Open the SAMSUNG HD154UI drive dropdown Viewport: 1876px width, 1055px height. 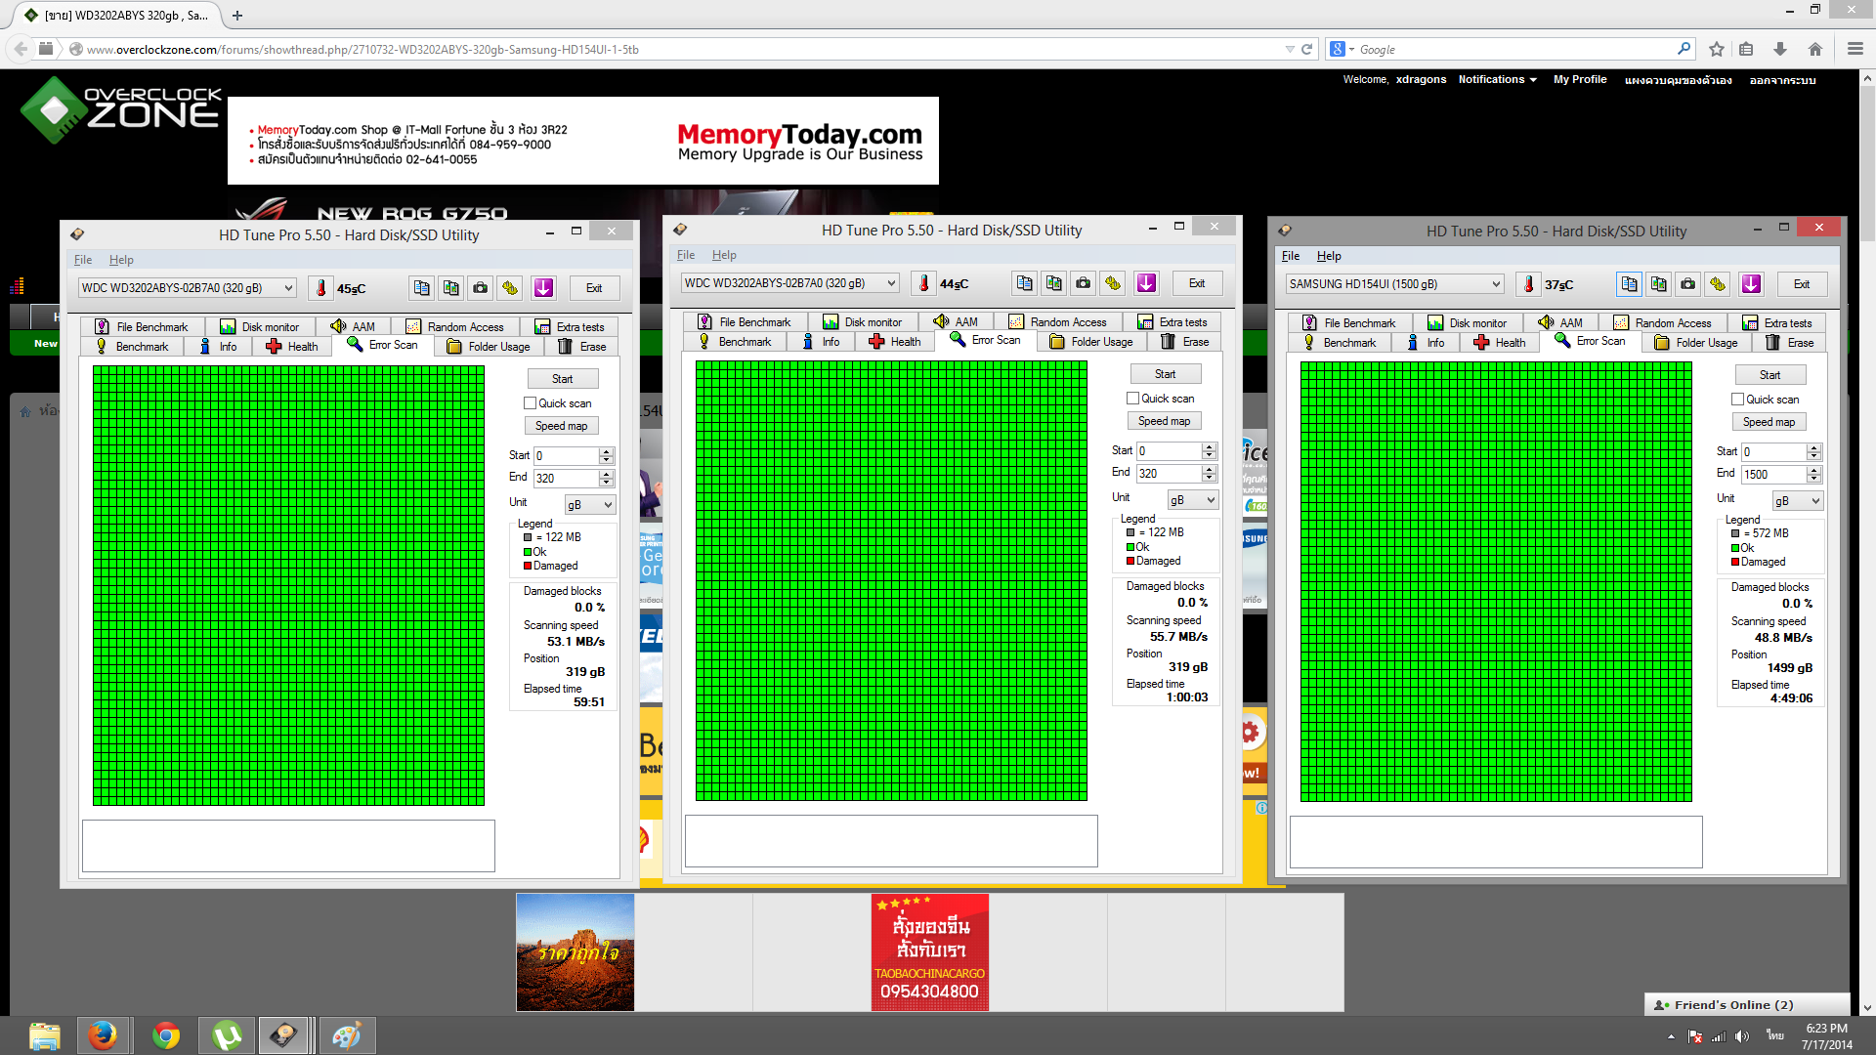click(1393, 284)
